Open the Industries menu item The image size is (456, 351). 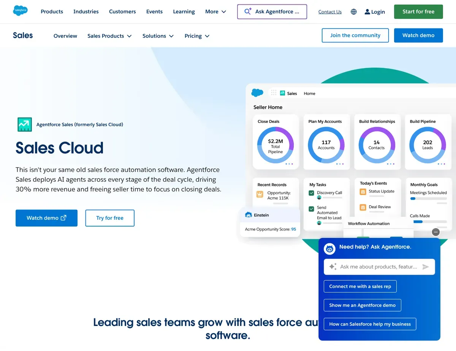point(86,11)
